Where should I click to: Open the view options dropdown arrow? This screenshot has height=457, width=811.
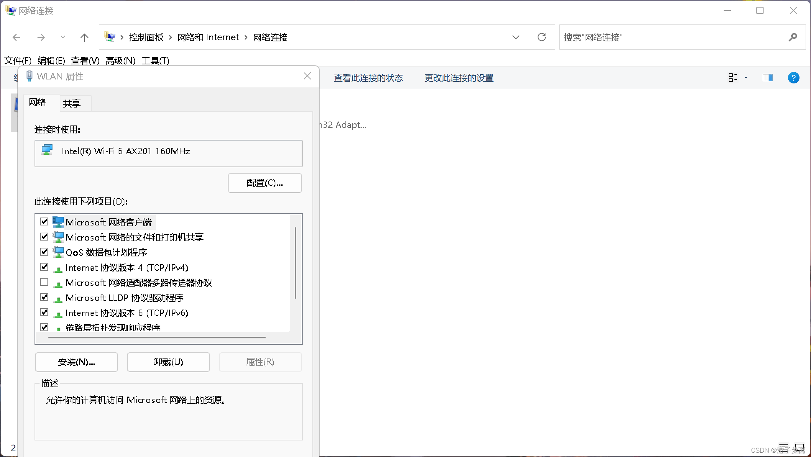coord(746,78)
